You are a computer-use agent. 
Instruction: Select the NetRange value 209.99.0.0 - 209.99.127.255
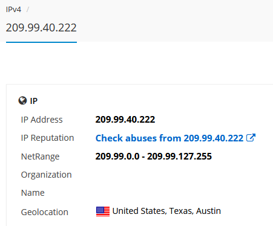coord(154,157)
